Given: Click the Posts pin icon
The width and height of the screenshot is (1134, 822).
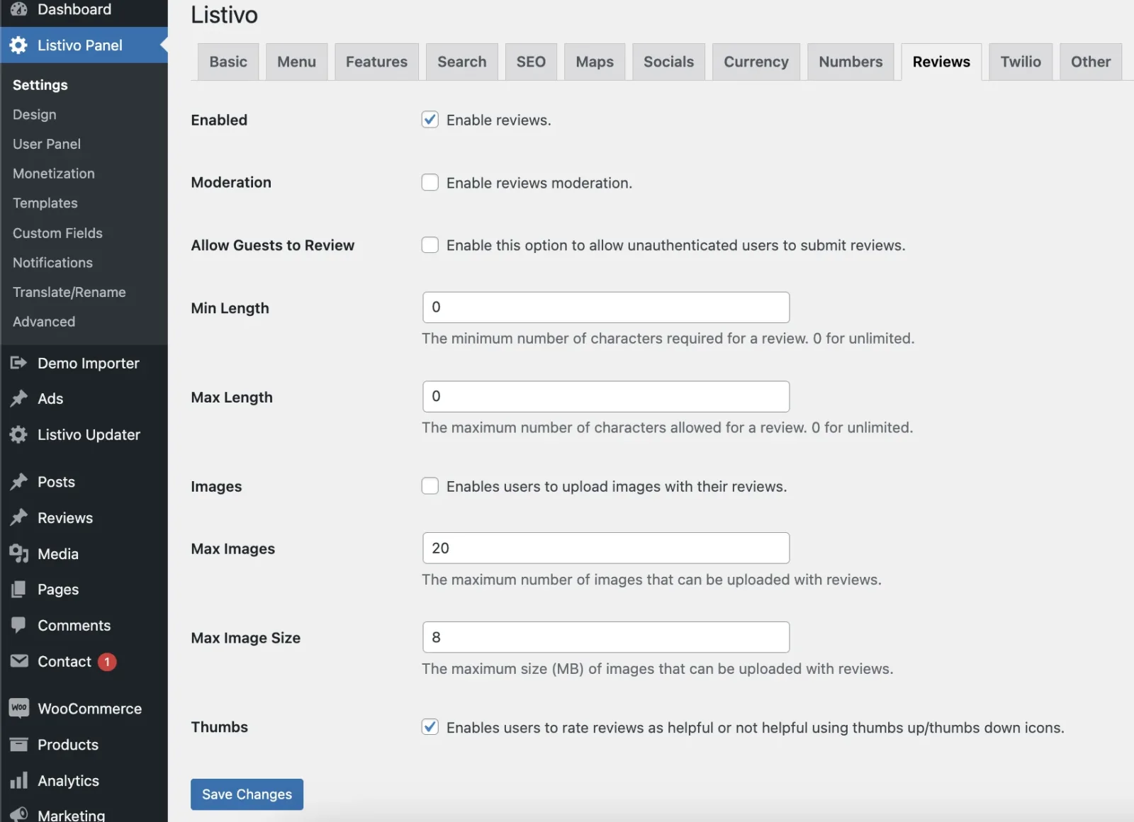Looking at the screenshot, I should 18,482.
